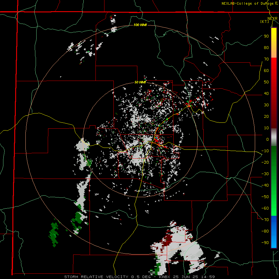Click the 70 value on the velocity scale
Viewport: 279px width, 279px height.
266,59
